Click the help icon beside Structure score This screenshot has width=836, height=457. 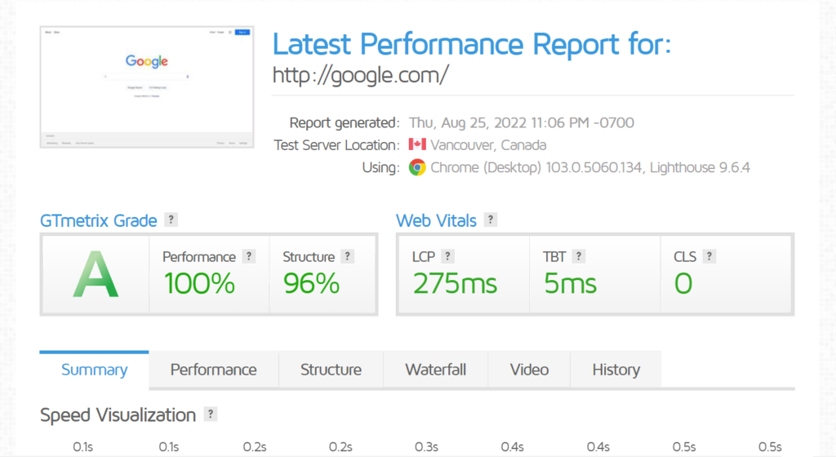pyautogui.click(x=348, y=256)
